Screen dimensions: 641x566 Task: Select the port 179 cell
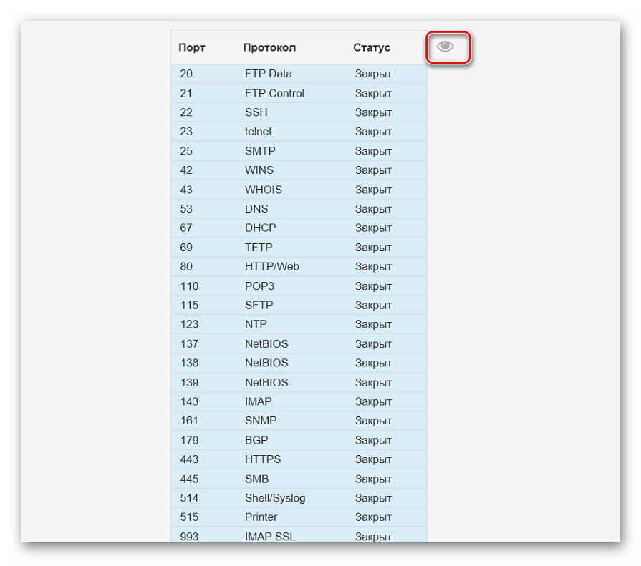pos(189,440)
